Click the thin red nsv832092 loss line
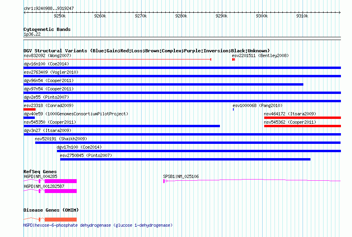 pos(117,59)
